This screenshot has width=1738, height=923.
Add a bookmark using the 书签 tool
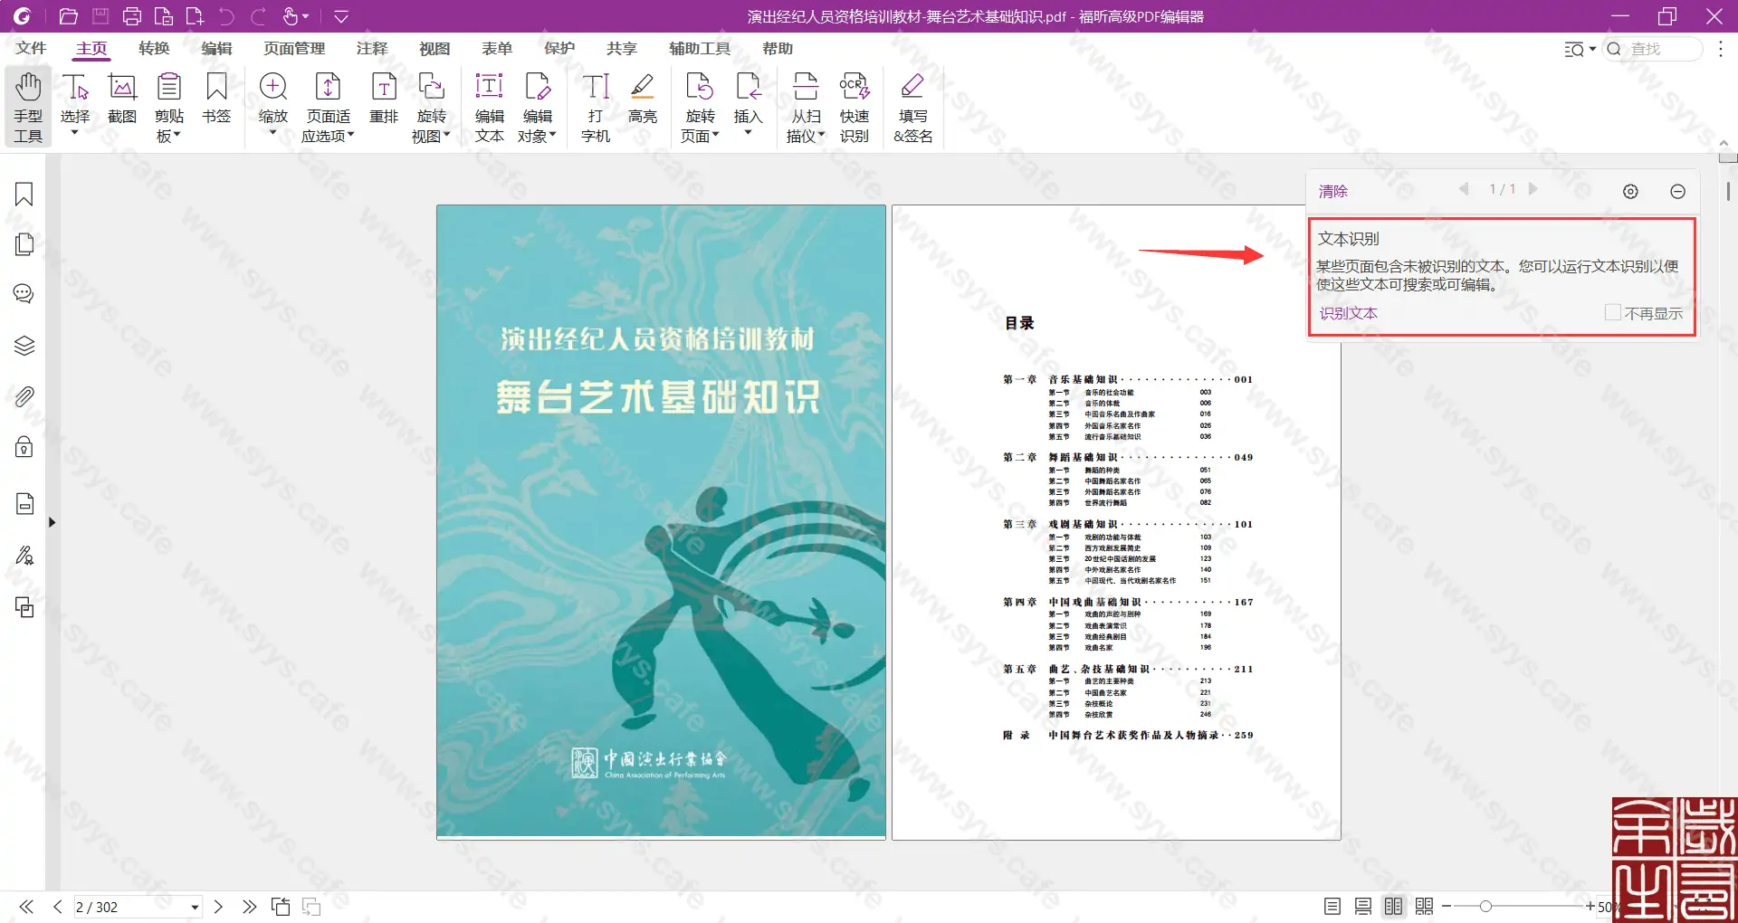[x=216, y=101]
